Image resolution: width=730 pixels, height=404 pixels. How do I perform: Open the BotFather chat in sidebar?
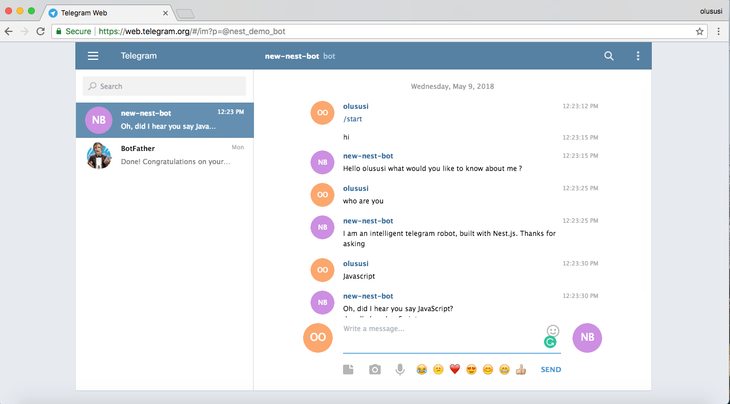165,155
